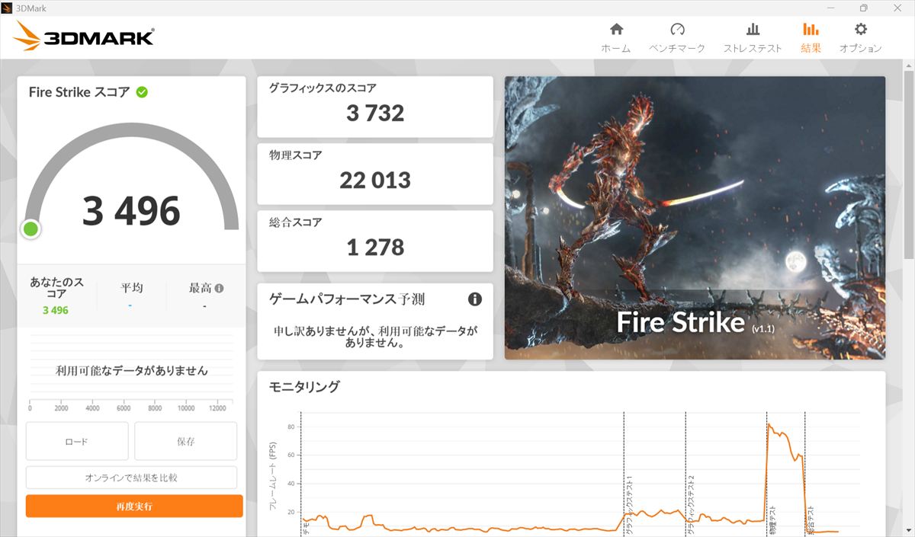Click the グラフィックスのスコア 3 732 card

tap(374, 107)
